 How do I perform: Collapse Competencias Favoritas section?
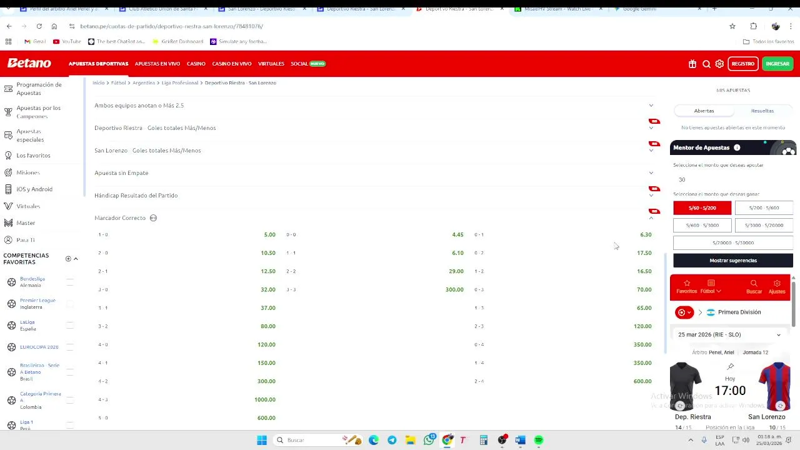coord(76,259)
